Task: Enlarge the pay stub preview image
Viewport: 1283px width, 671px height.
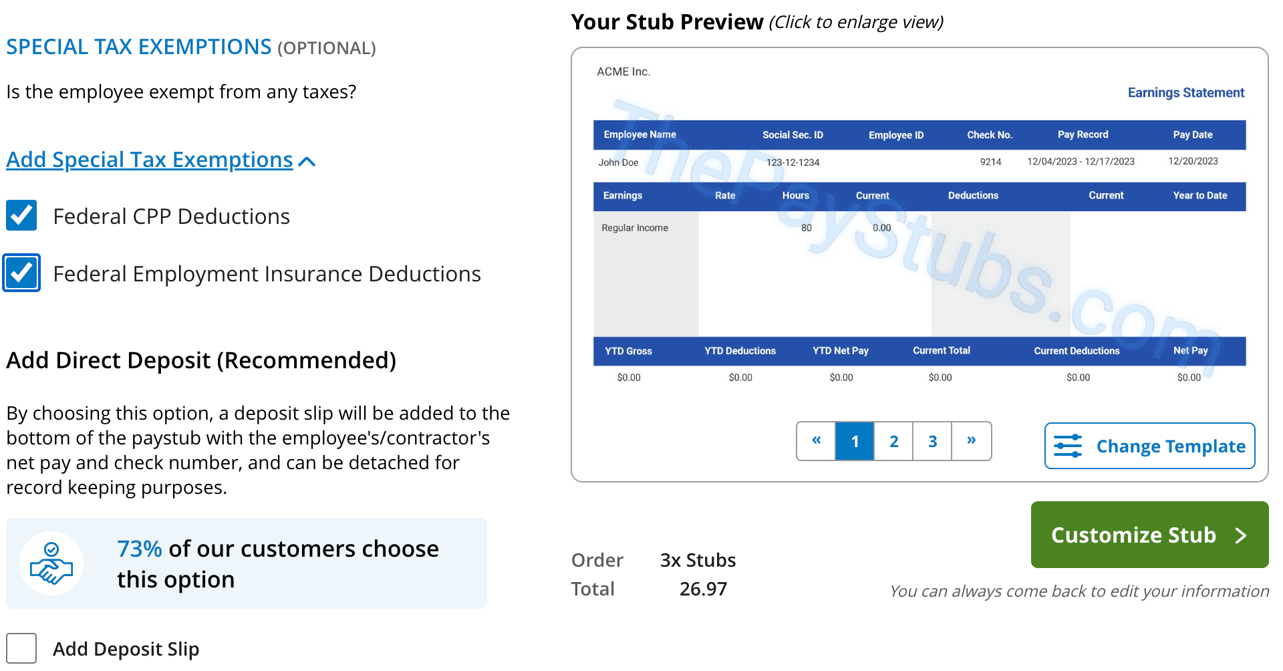Action: click(919, 254)
